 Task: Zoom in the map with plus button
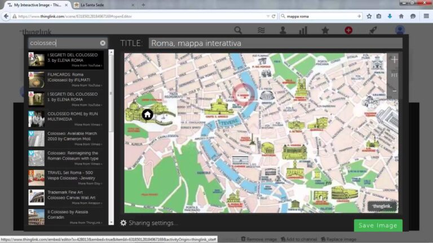pos(394,60)
